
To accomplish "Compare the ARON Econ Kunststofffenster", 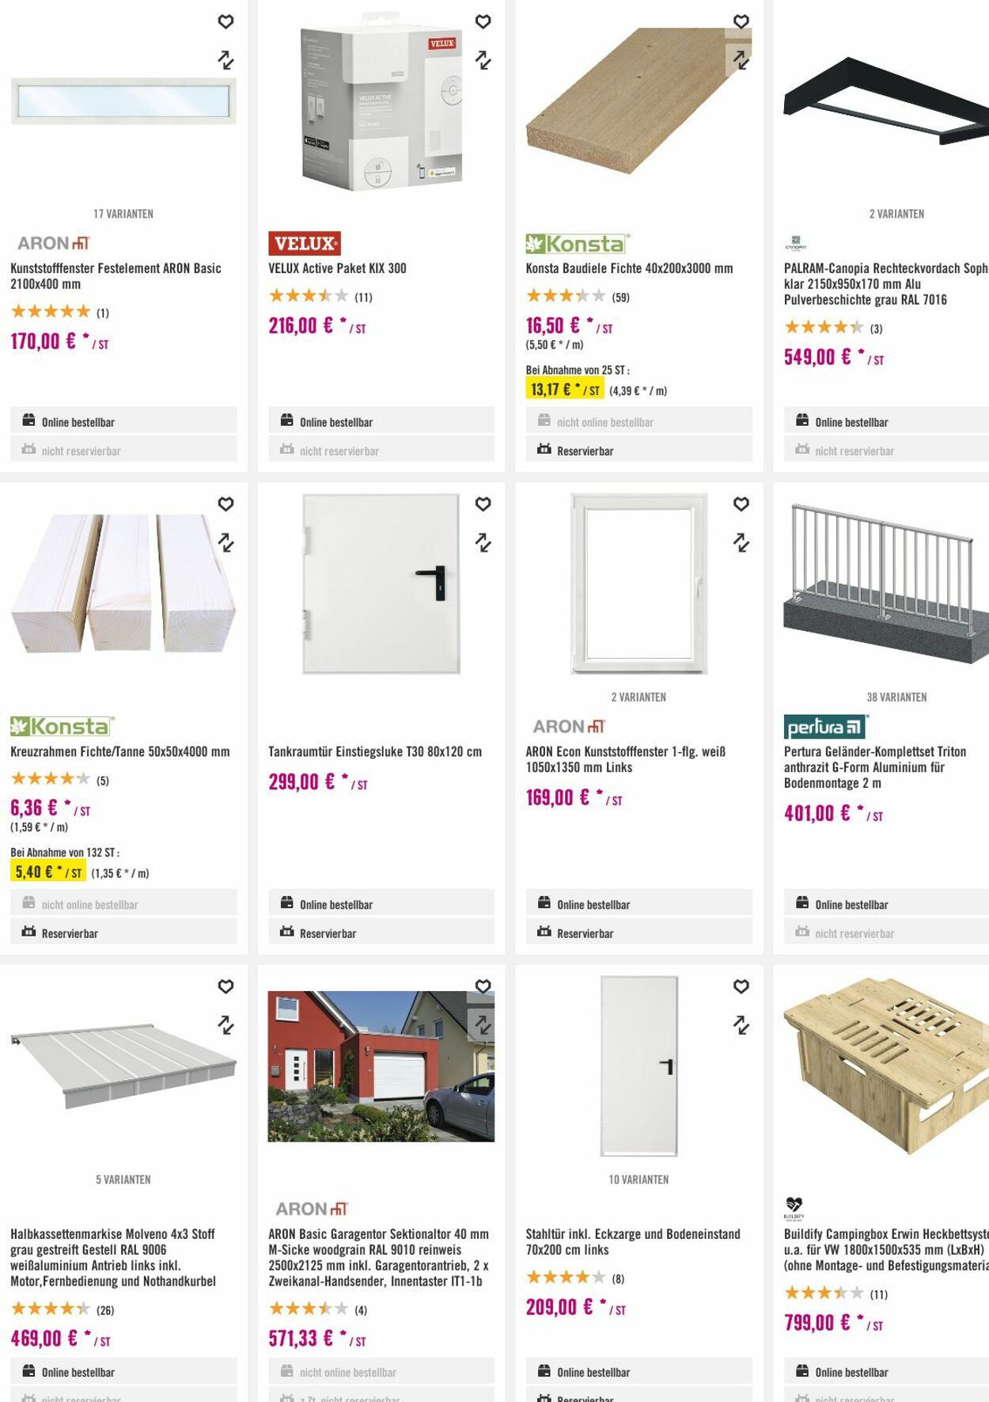I will [741, 543].
